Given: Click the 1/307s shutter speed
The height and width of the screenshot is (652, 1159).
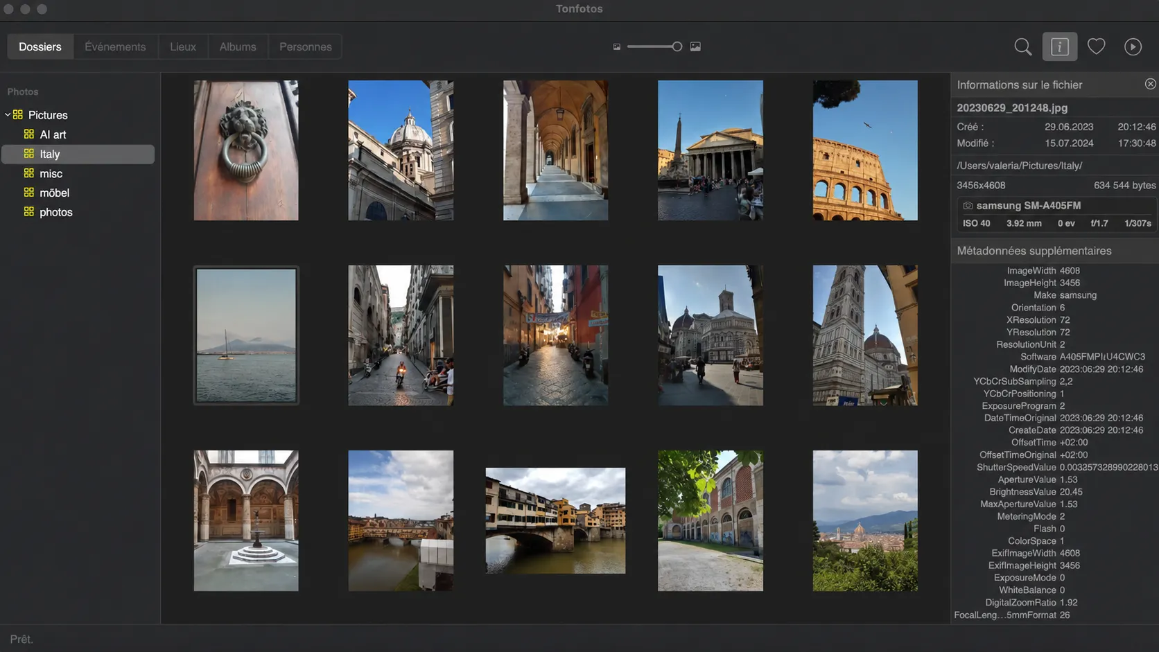Looking at the screenshot, I should [1138, 223].
